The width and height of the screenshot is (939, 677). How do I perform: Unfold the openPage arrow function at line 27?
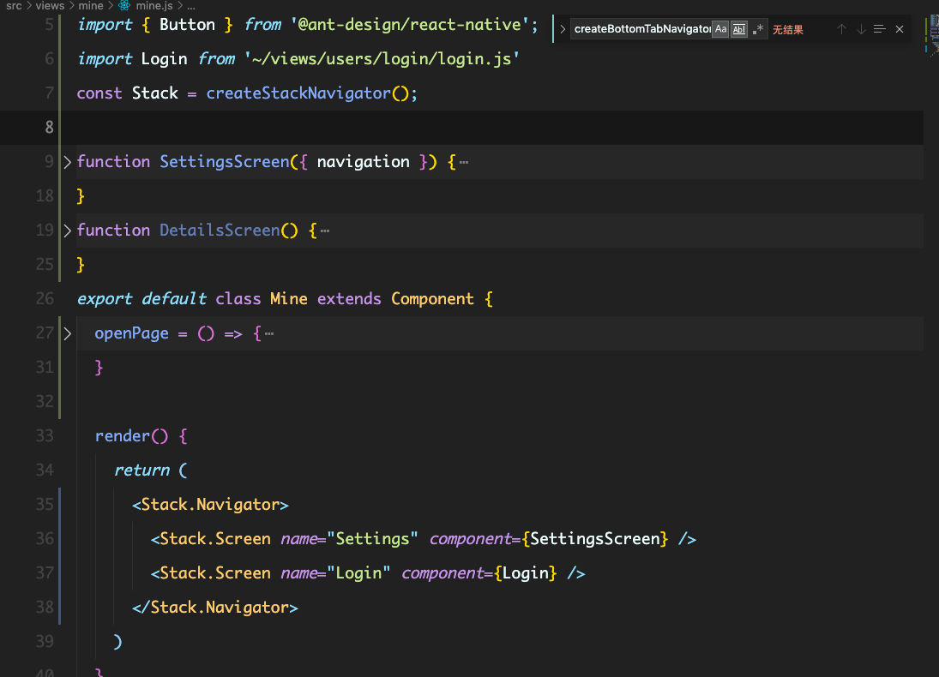67,333
